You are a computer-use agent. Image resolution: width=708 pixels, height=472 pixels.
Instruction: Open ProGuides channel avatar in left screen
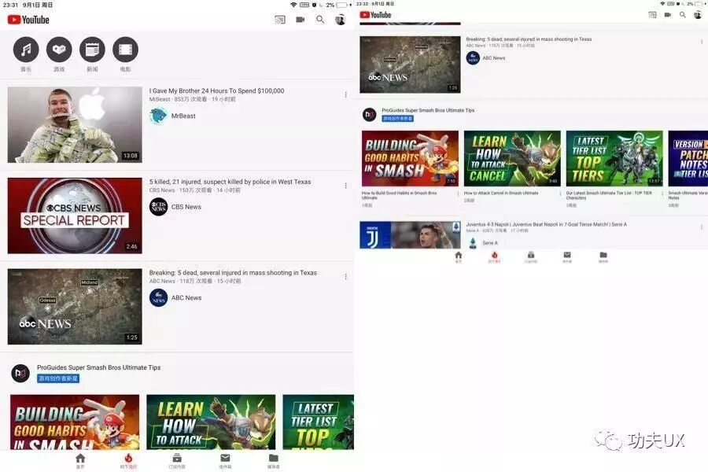(x=20, y=373)
